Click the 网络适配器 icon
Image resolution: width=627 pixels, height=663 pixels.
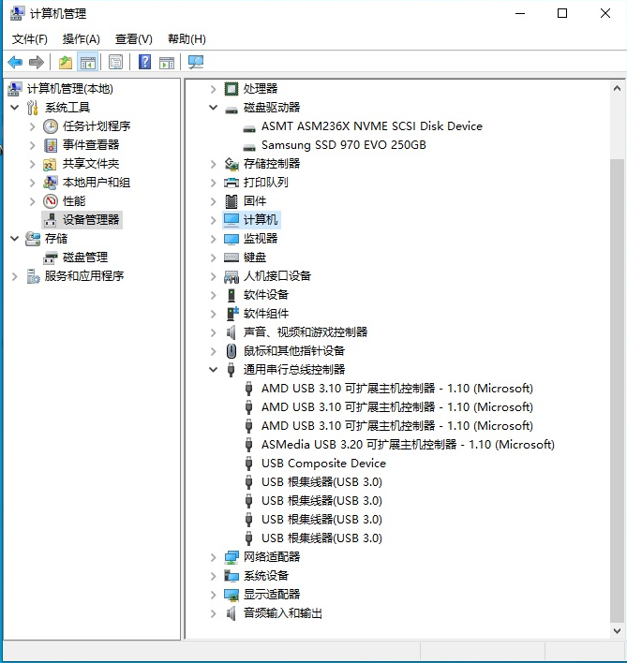pyautogui.click(x=231, y=557)
